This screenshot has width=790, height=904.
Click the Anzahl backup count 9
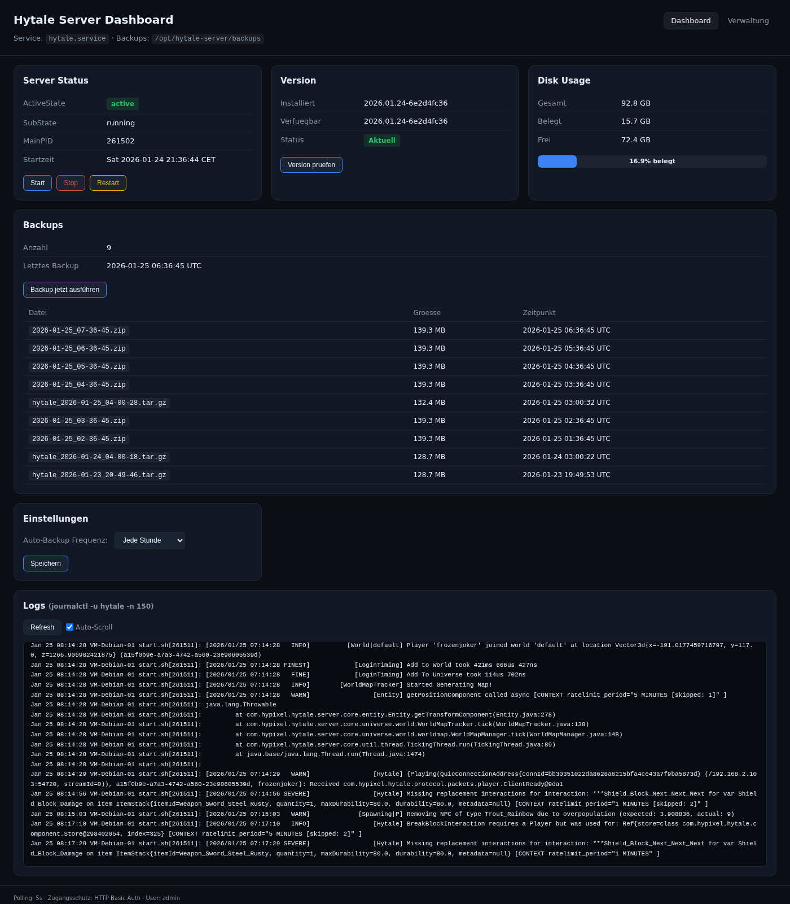pos(109,248)
